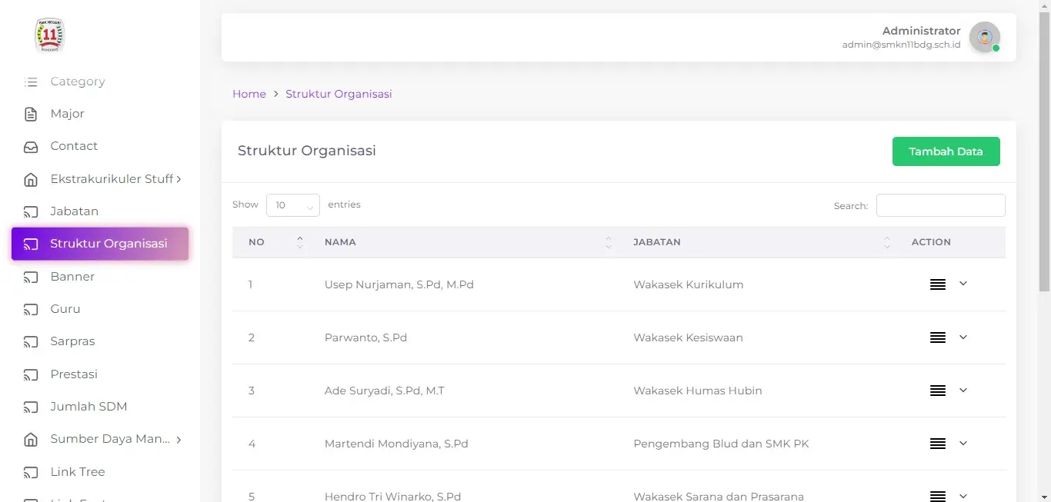This screenshot has height=502, width=1051.
Task: Click the Wakasek Kurikulum jabatan cell
Action: coord(689,284)
